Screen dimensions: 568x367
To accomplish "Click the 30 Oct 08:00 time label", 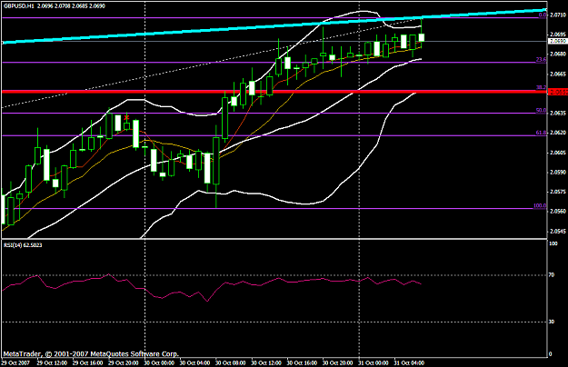I will tap(231, 362).
